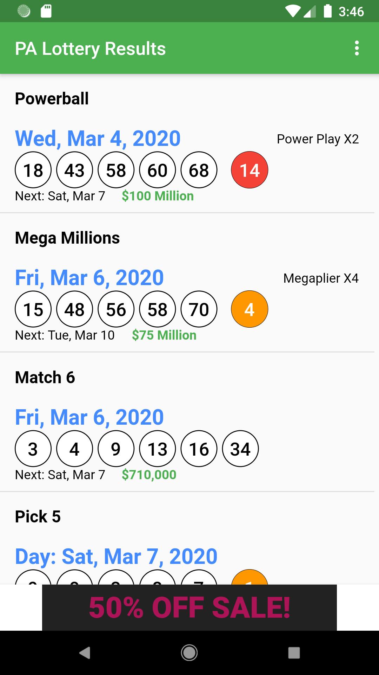Open Wed, Mar 4, 2020 Powerball draw
This screenshot has height=675, width=379.
pos(98,139)
